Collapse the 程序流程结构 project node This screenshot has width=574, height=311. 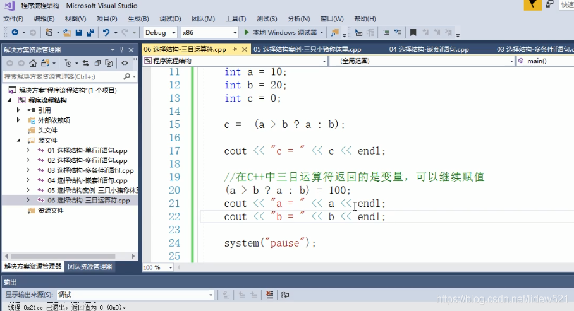coord(10,100)
